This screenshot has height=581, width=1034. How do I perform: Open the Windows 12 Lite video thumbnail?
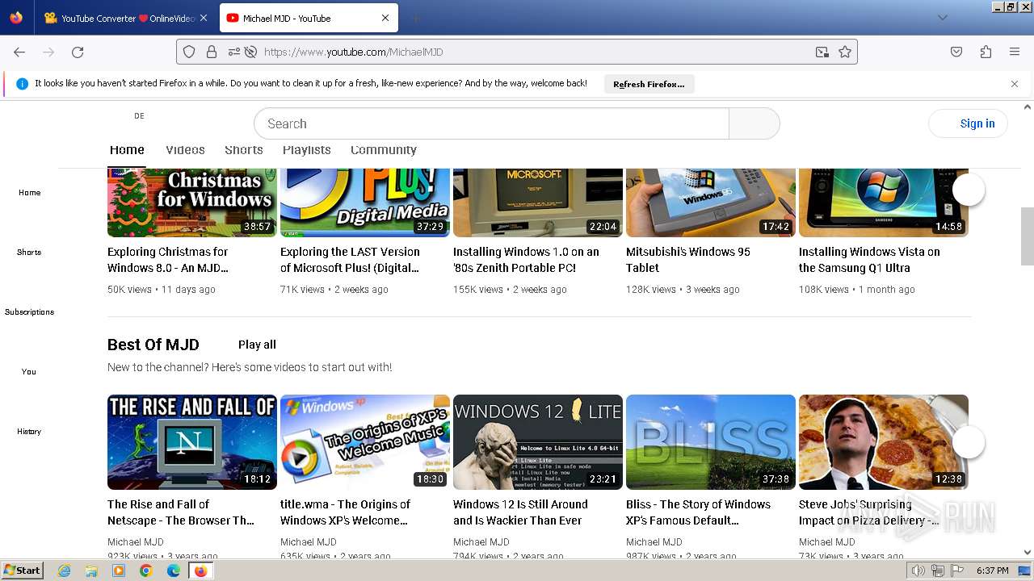click(x=538, y=442)
